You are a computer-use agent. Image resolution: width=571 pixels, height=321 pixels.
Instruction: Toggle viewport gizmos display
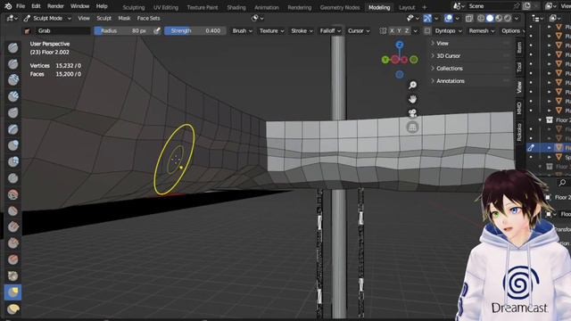click(427, 18)
